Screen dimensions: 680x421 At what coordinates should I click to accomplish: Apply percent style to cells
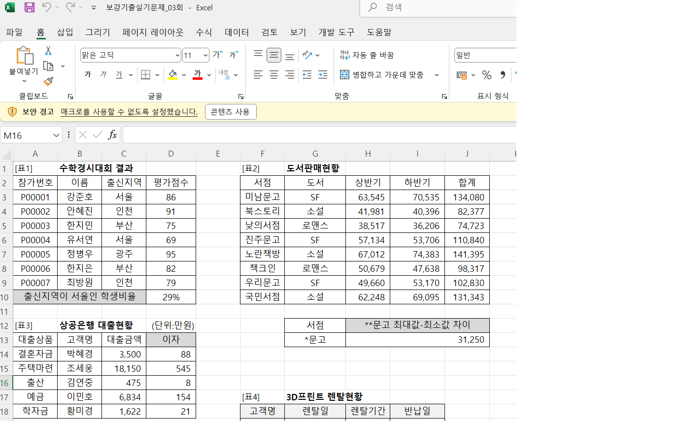pyautogui.click(x=486, y=75)
